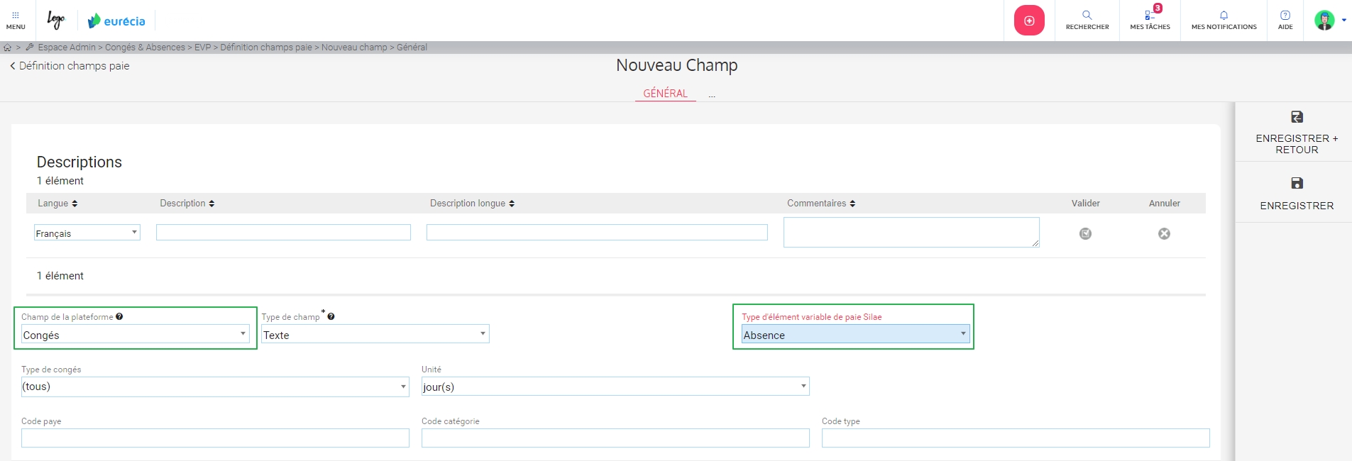
Task: Sort by Langue column arrows
Action: tap(75, 204)
